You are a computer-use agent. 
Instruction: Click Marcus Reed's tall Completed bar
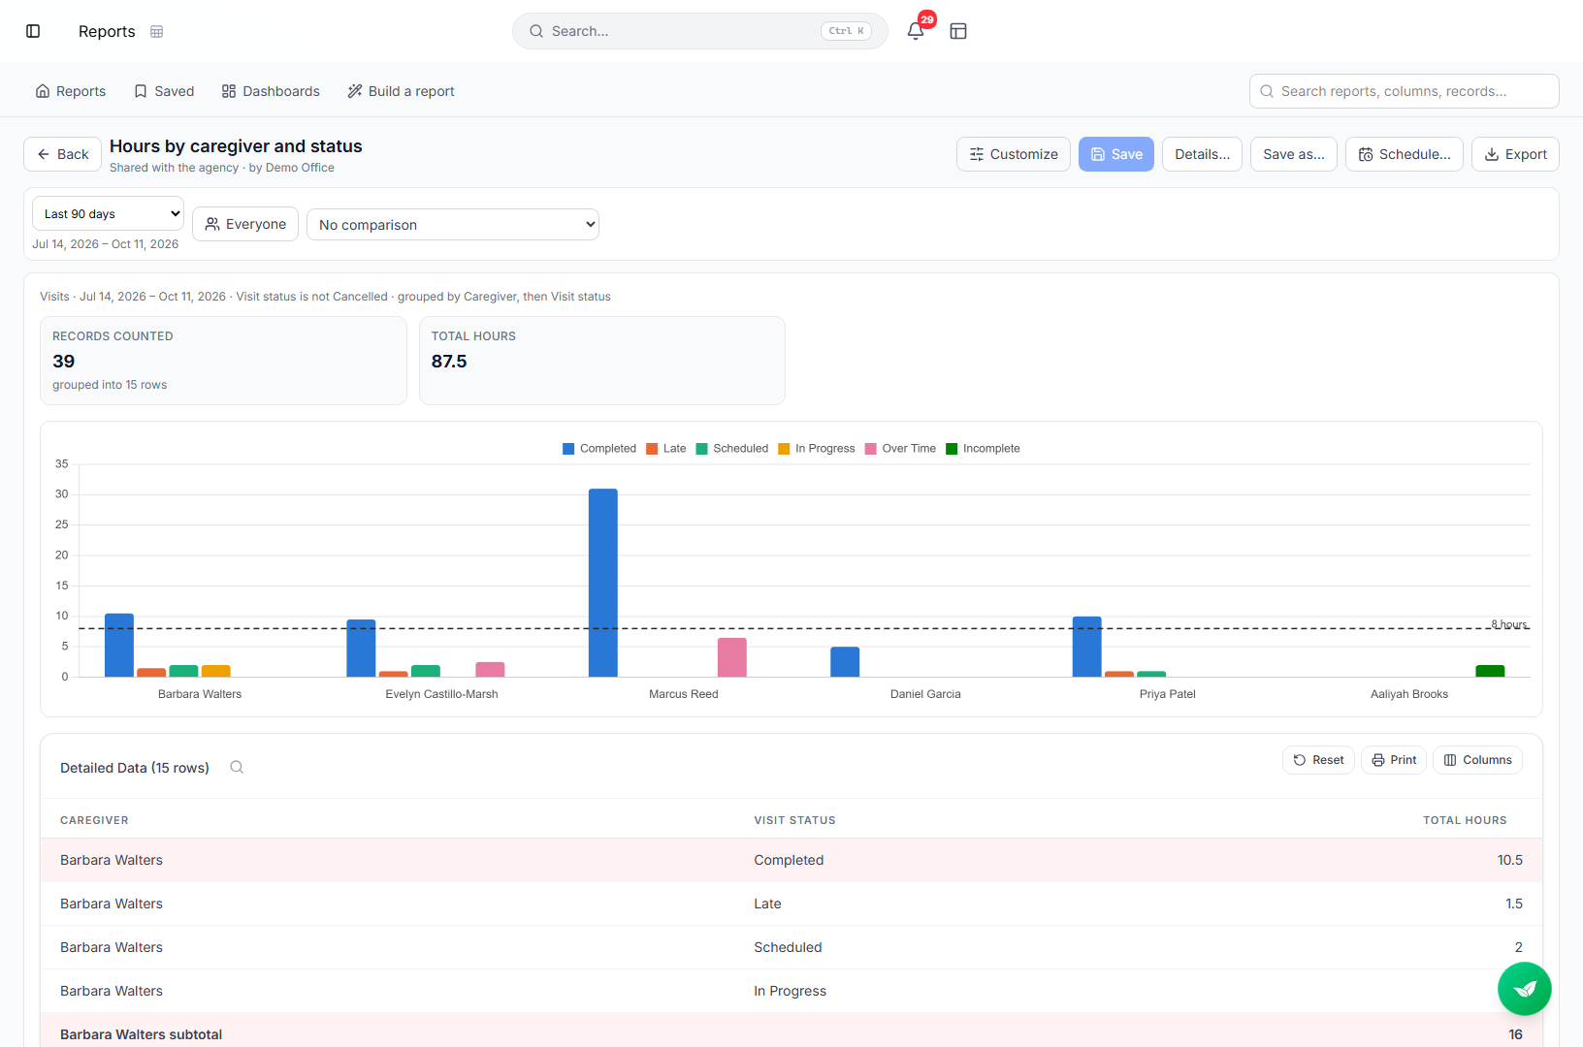click(x=603, y=583)
